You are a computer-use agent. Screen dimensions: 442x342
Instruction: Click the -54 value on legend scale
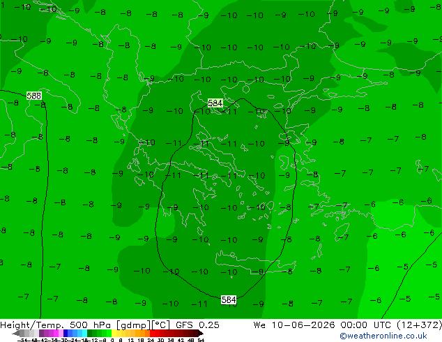tap(22, 340)
